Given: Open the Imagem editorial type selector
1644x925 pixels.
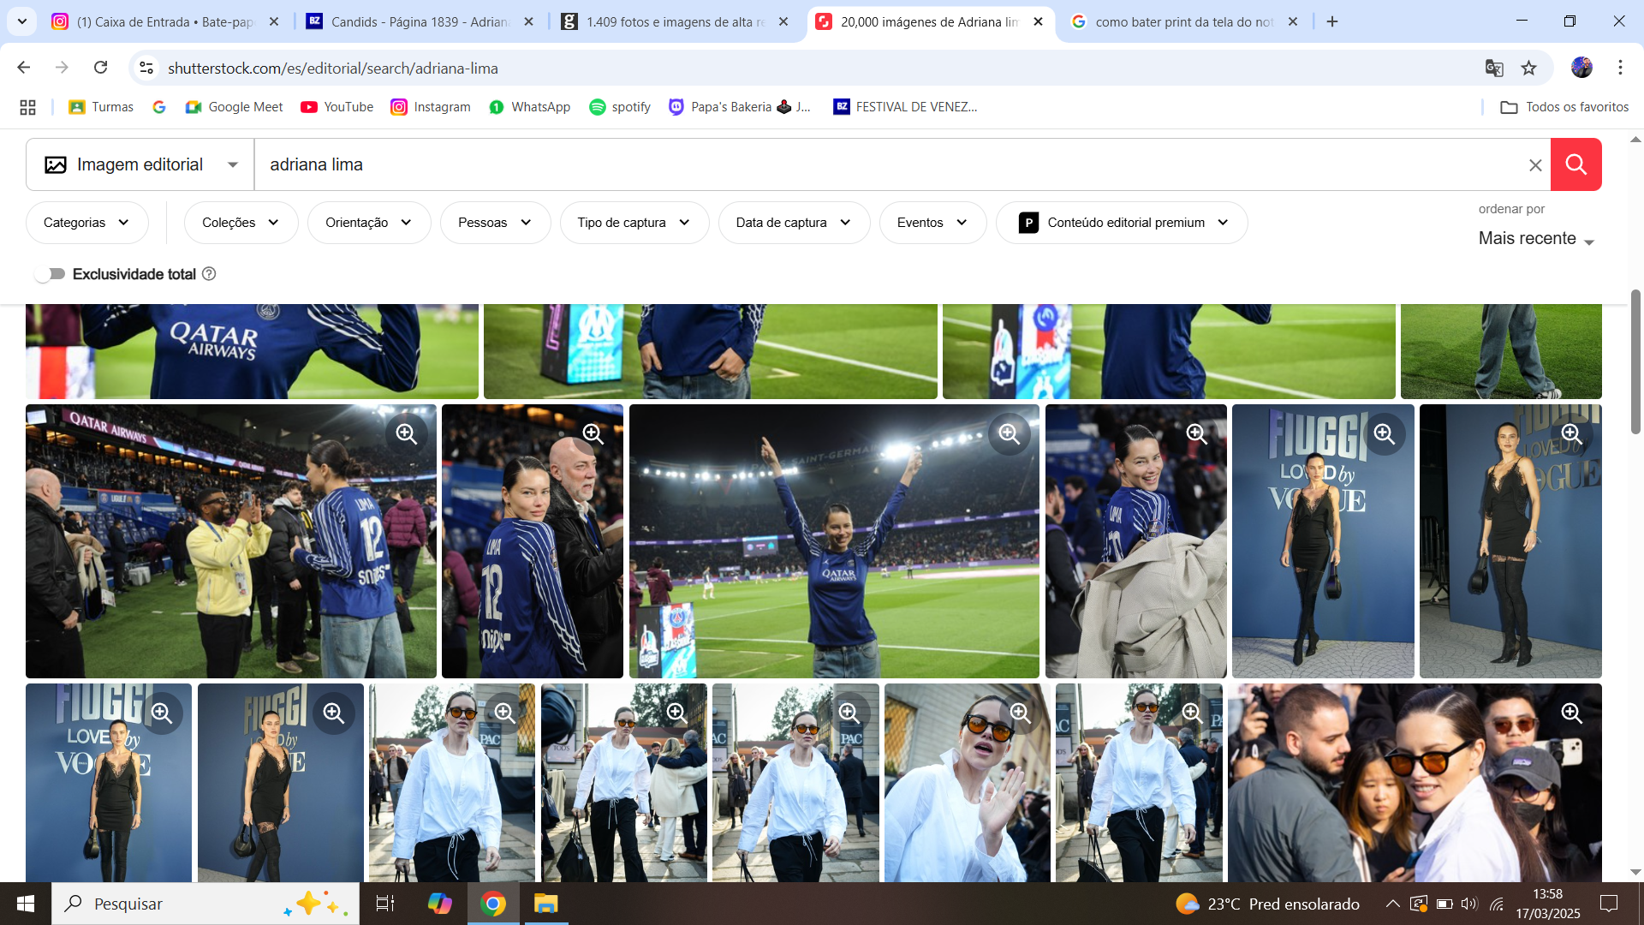Looking at the screenshot, I should [x=140, y=164].
